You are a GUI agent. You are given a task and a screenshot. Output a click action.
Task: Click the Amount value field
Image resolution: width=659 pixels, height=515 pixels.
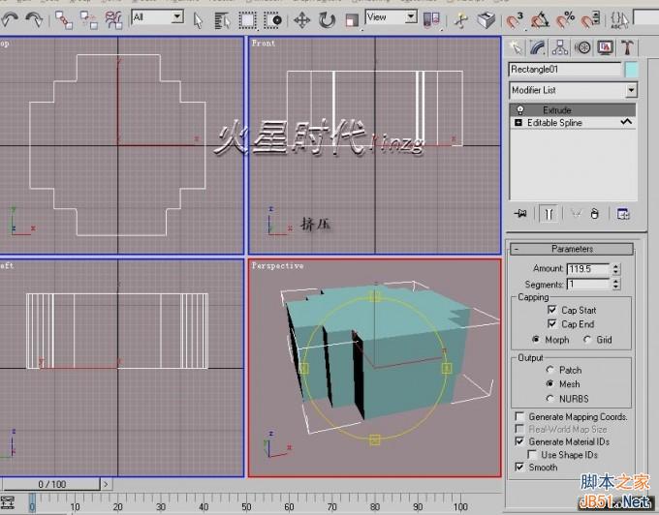(588, 268)
